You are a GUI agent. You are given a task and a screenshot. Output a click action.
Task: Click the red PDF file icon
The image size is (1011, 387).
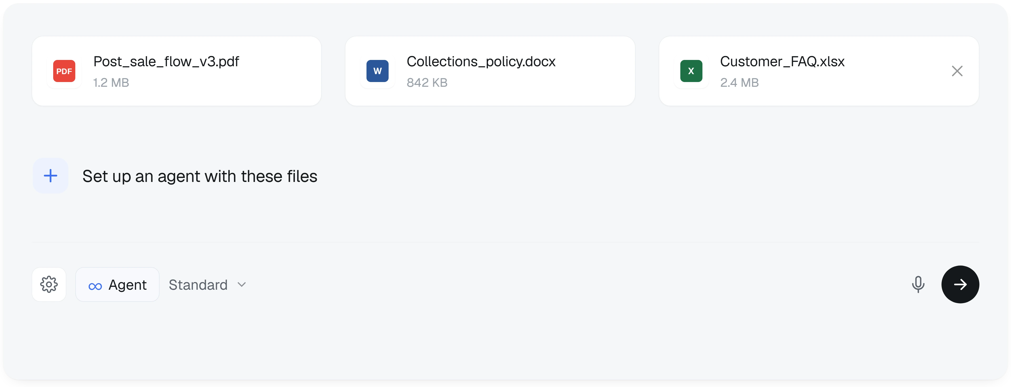(64, 71)
